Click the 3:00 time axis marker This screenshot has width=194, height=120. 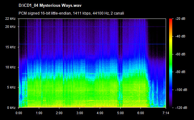(x=80, y=113)
